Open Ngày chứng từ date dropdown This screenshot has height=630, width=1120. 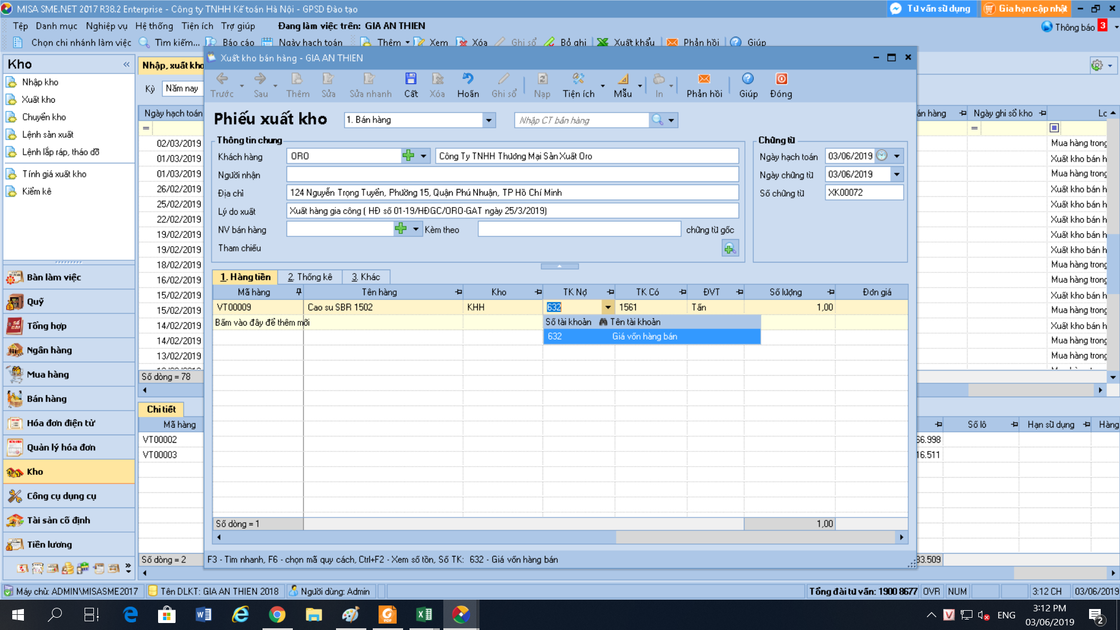point(897,174)
